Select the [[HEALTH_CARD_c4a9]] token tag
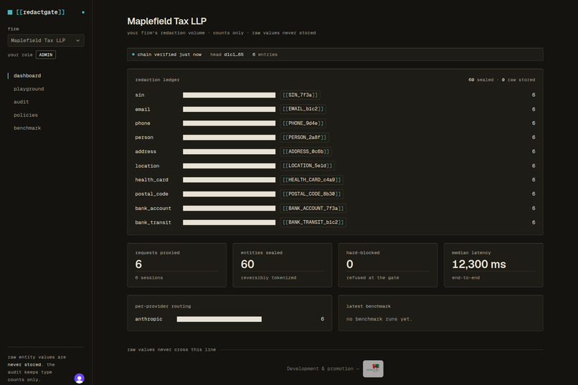Image resolution: width=578 pixels, height=385 pixels. [x=312, y=180]
